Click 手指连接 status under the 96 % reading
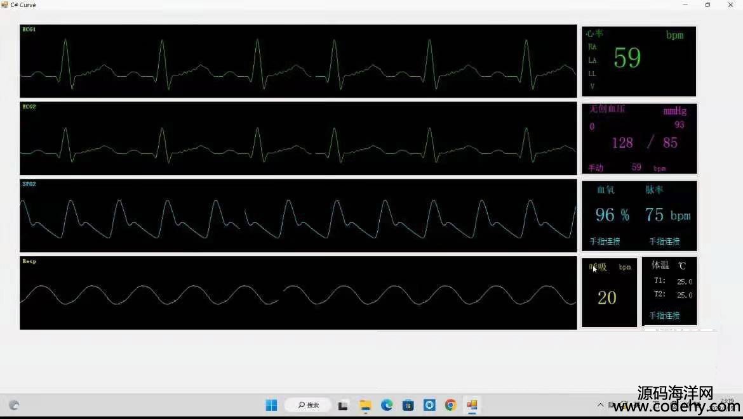 [605, 241]
